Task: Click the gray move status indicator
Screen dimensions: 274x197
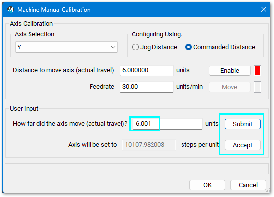Action: tap(257, 87)
